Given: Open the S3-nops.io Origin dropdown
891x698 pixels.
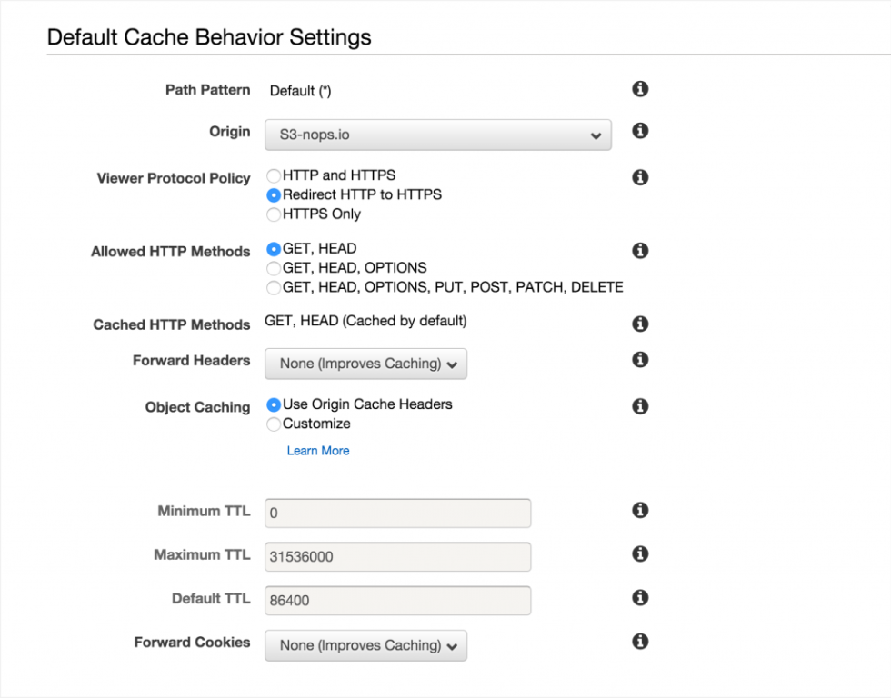Looking at the screenshot, I should pyautogui.click(x=438, y=135).
